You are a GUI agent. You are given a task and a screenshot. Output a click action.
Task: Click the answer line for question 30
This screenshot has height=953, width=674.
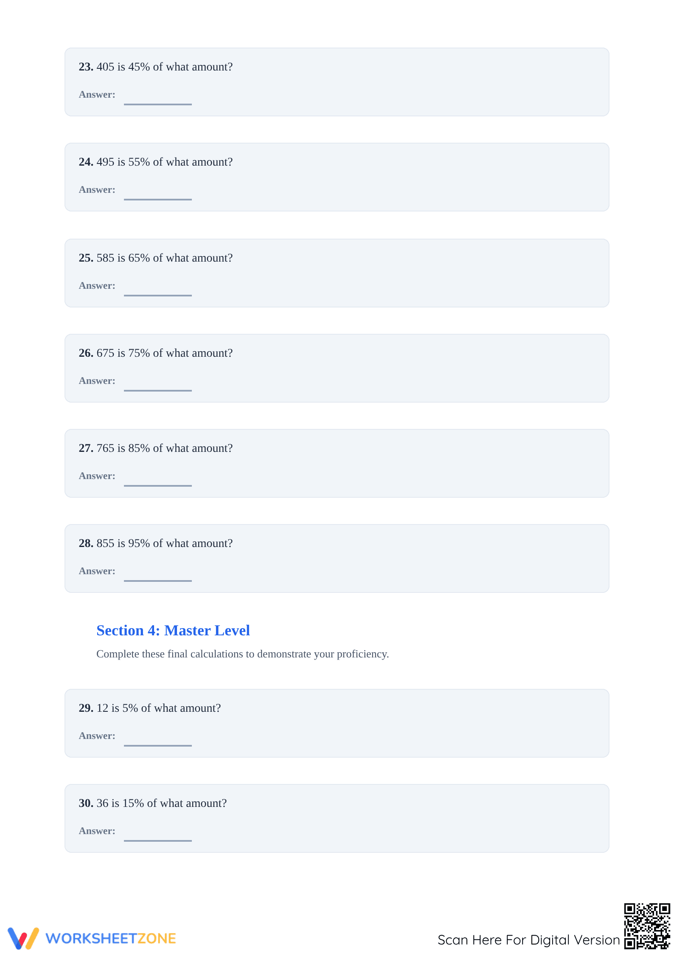[158, 840]
